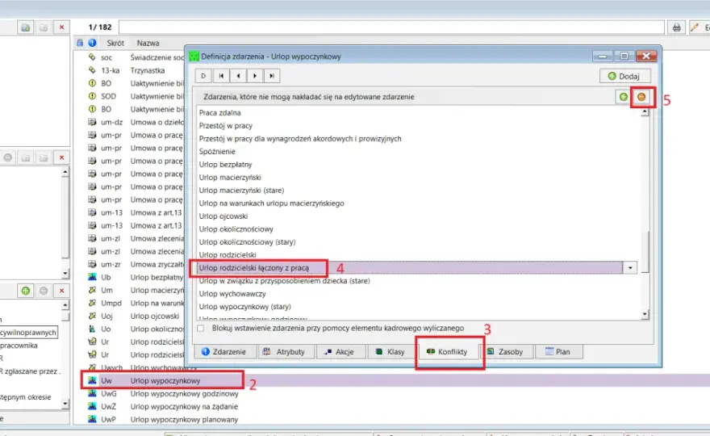Viewport: 710px width, 436px height.
Task: Click the icon of the um-dz row
Action: click(92, 122)
